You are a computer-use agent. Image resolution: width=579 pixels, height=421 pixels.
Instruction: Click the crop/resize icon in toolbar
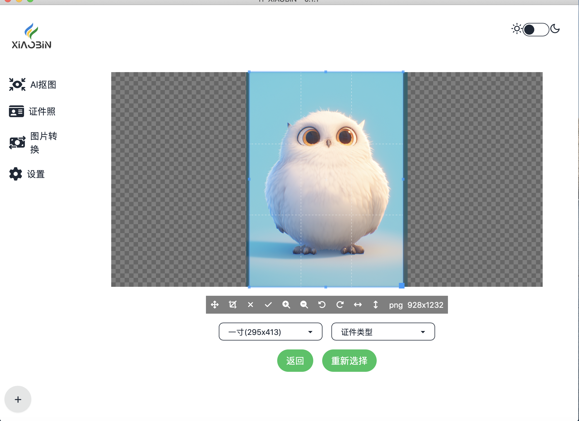tap(233, 305)
